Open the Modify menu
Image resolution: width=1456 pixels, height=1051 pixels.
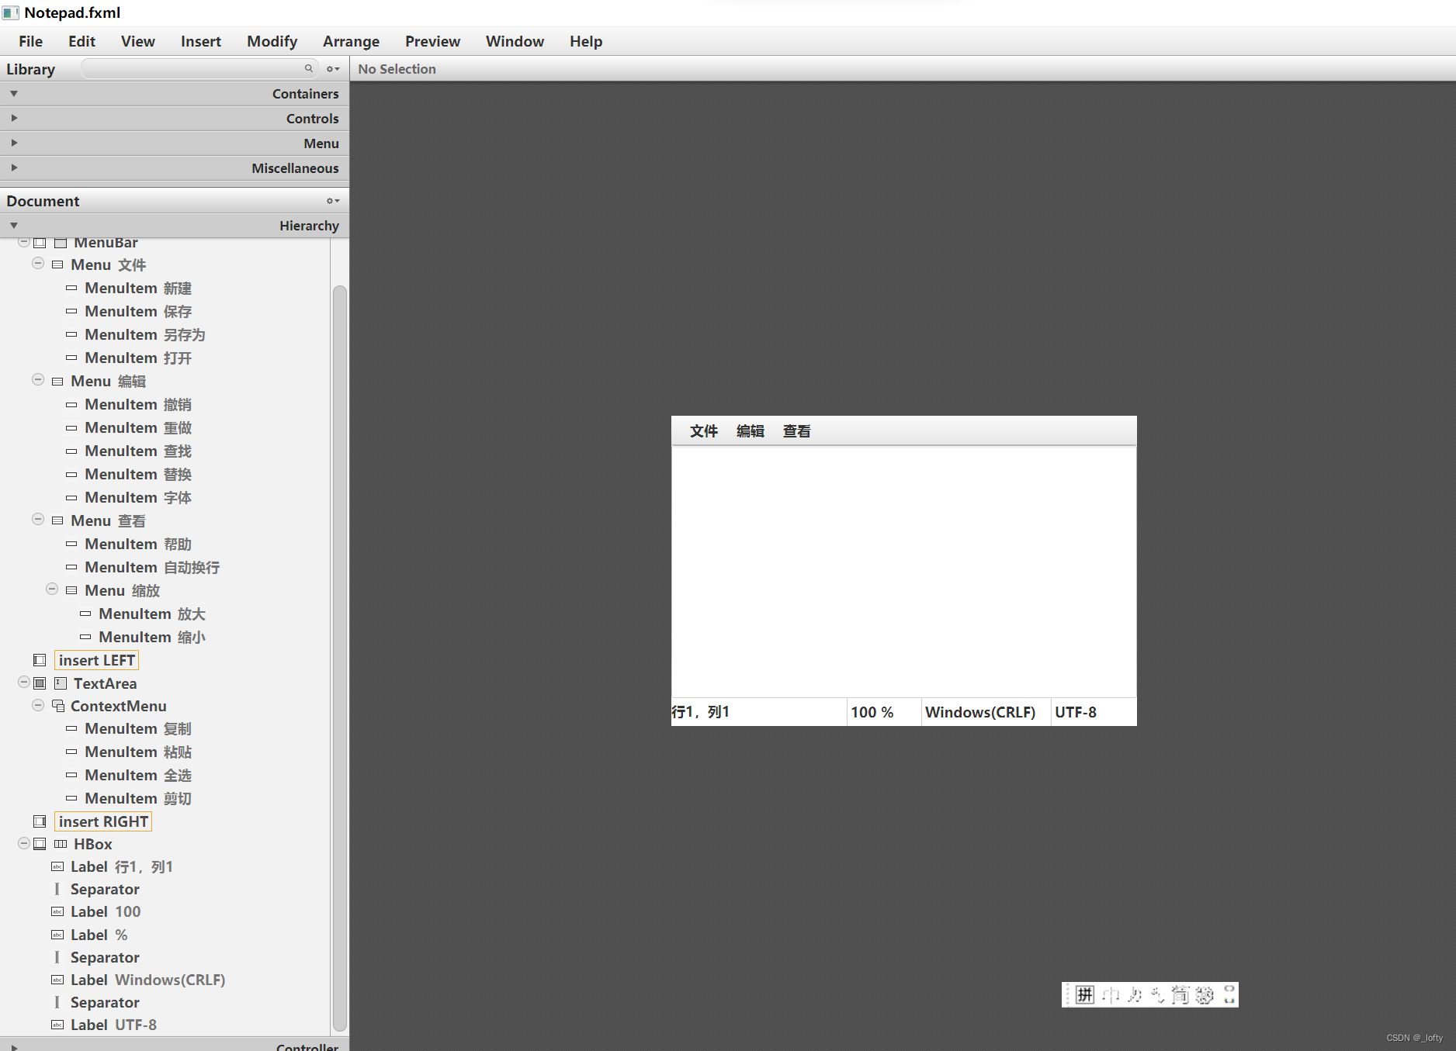272,41
